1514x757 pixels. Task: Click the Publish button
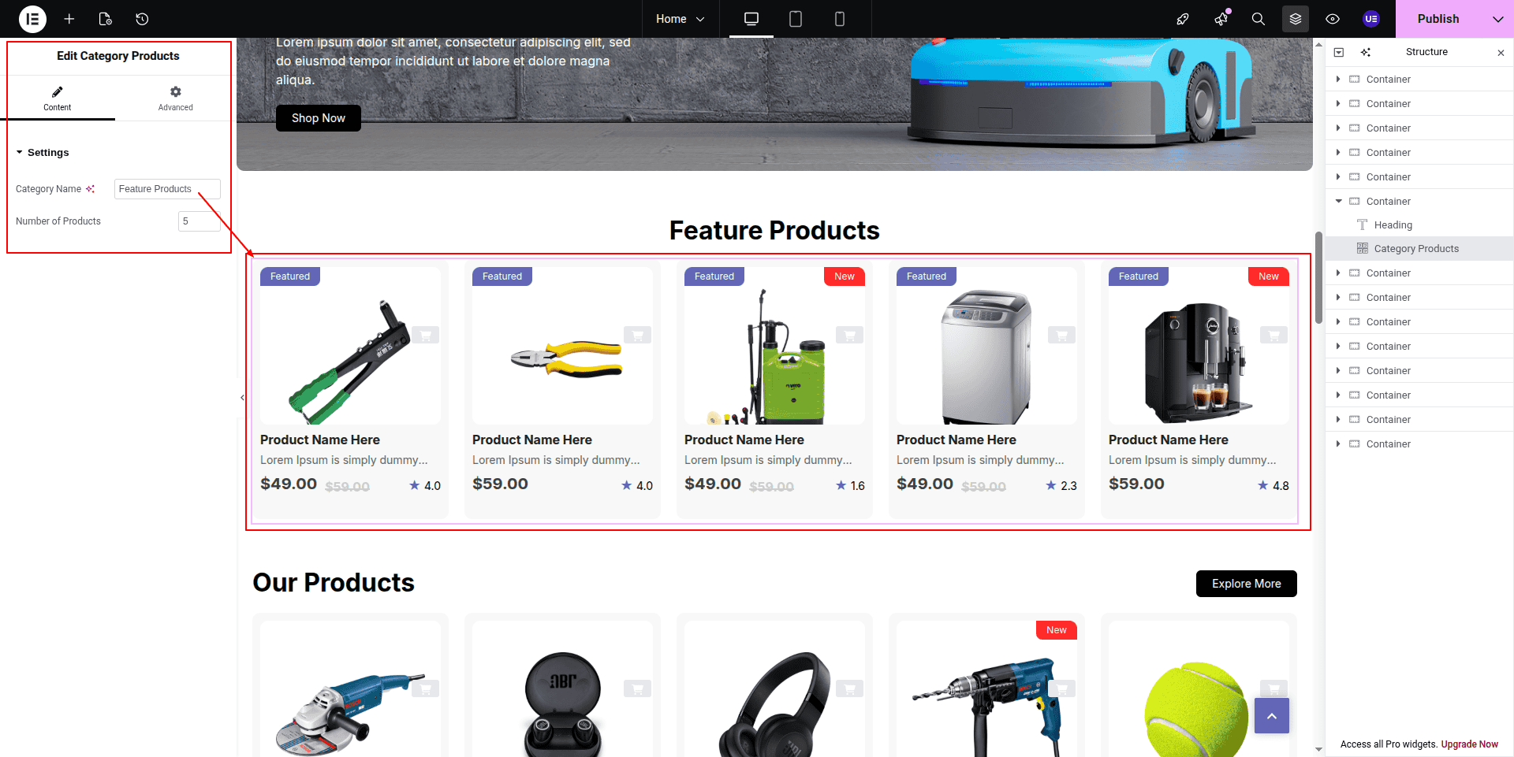(x=1438, y=19)
